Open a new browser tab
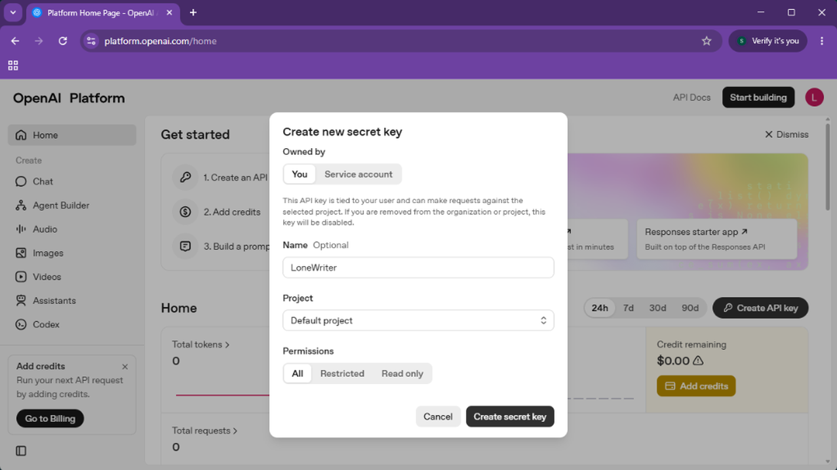 (x=193, y=12)
